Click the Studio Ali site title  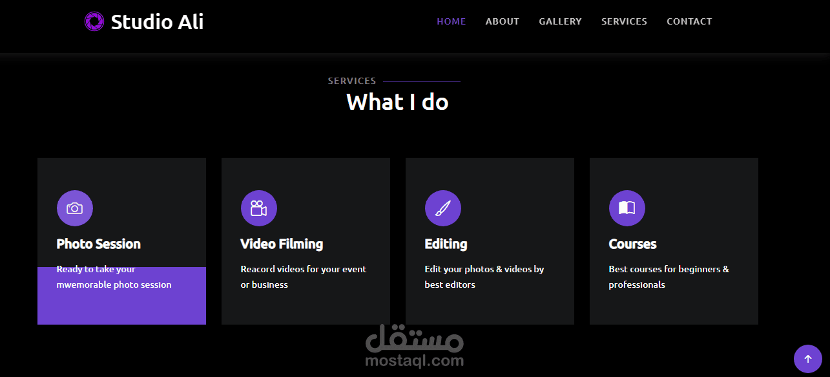point(157,22)
